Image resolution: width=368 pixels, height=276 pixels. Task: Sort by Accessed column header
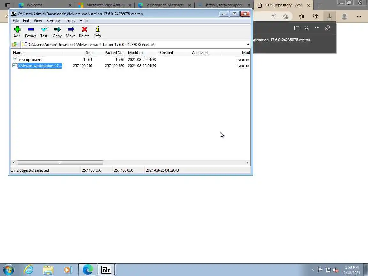(206, 53)
